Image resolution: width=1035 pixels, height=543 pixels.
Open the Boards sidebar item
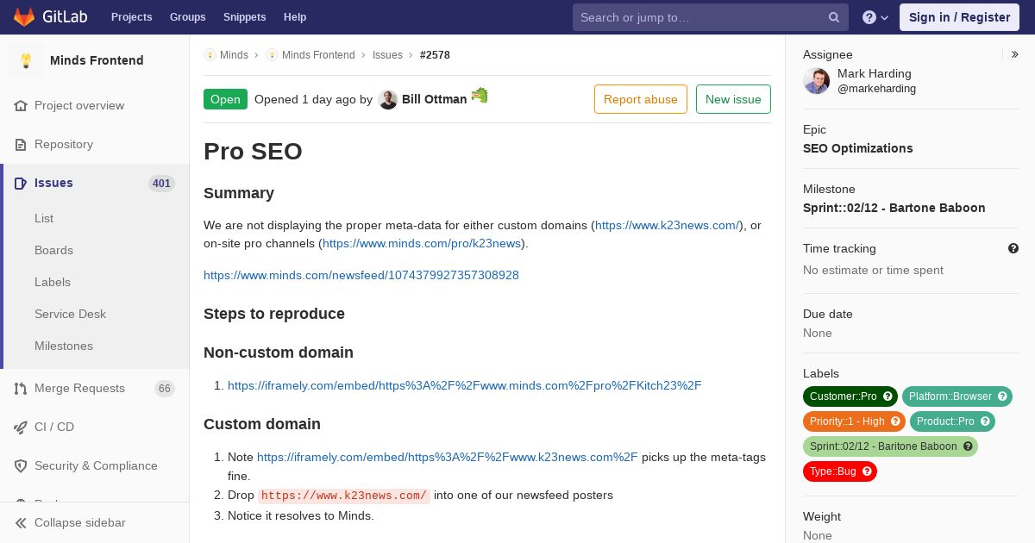tap(53, 251)
